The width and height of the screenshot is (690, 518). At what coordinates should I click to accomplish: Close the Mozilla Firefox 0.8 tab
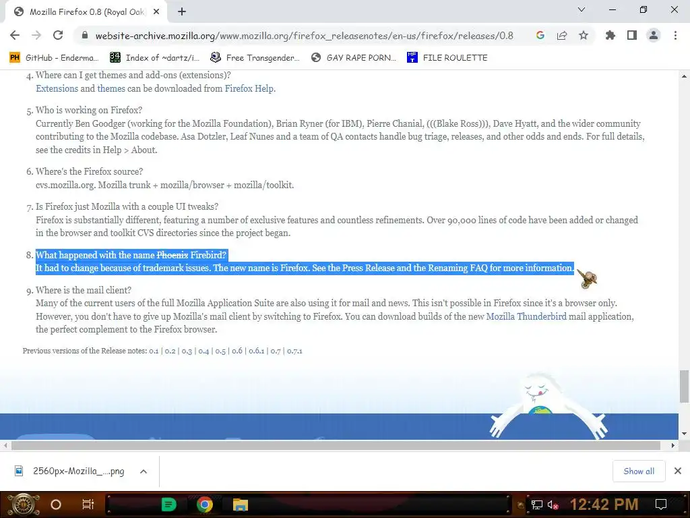(156, 12)
